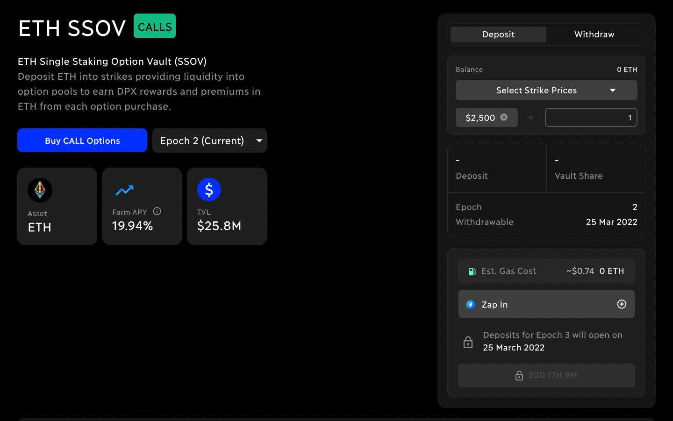Click the lock icon in countdown button

[519, 375]
